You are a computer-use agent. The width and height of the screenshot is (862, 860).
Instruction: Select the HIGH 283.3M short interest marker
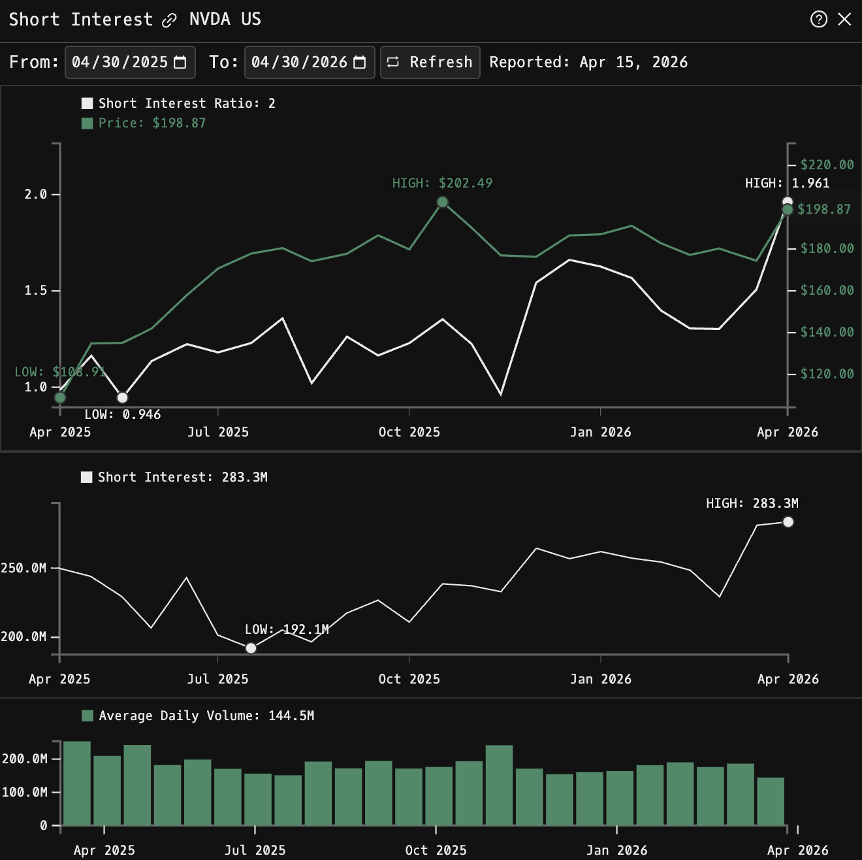coord(788,521)
